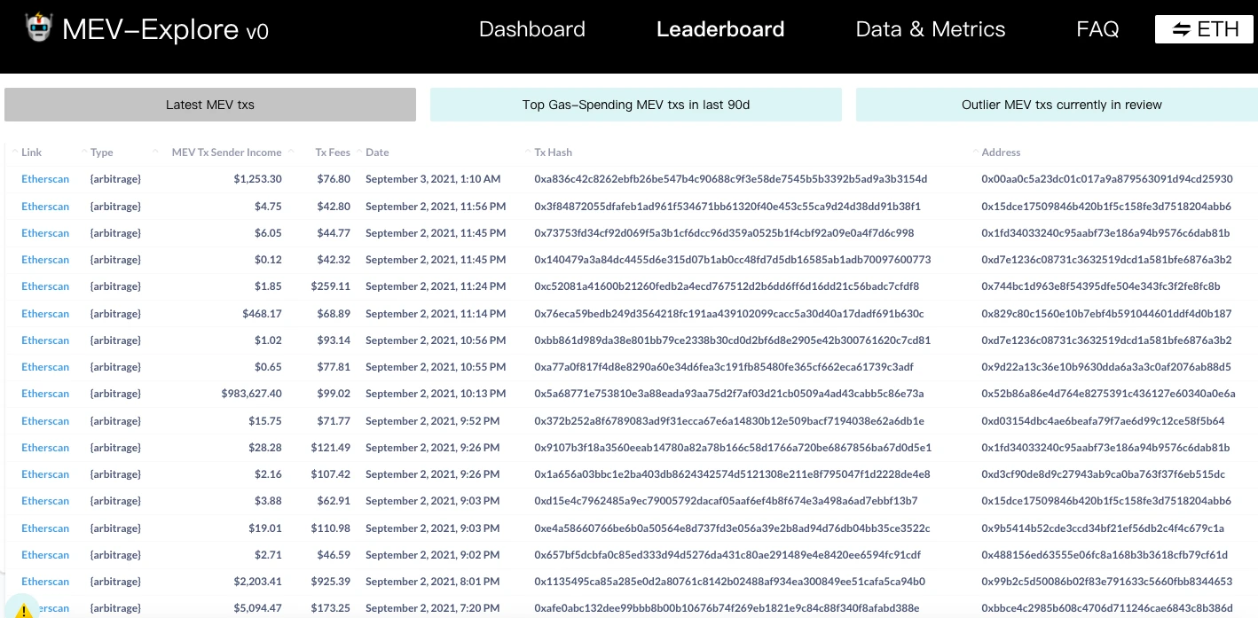
Task: Sort by the Tx Fees column header
Action: [333, 153]
